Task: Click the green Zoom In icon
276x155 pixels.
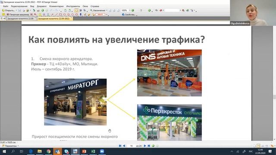Action: 133,10
